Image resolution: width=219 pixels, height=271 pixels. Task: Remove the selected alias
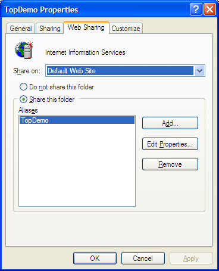coord(170,164)
